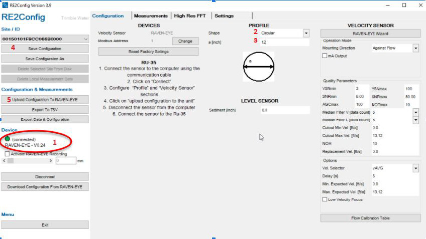Switch to the Measurements tab

[151, 16]
